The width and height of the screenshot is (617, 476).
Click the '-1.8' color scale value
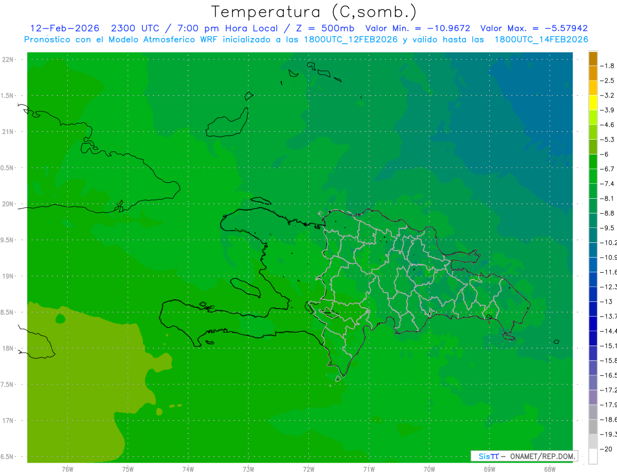pos(608,66)
